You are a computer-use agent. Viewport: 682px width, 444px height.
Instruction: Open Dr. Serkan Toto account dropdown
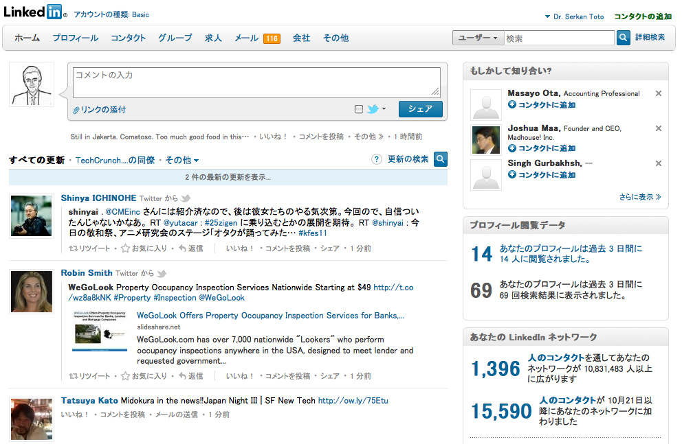coord(574,16)
